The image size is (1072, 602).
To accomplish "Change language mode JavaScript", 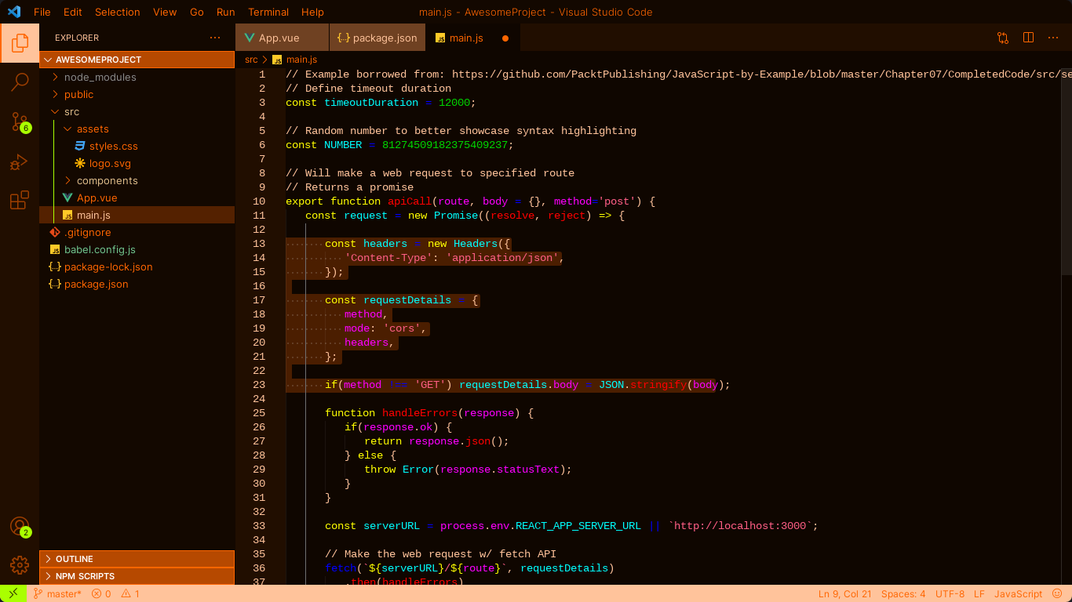I will click(x=1018, y=593).
